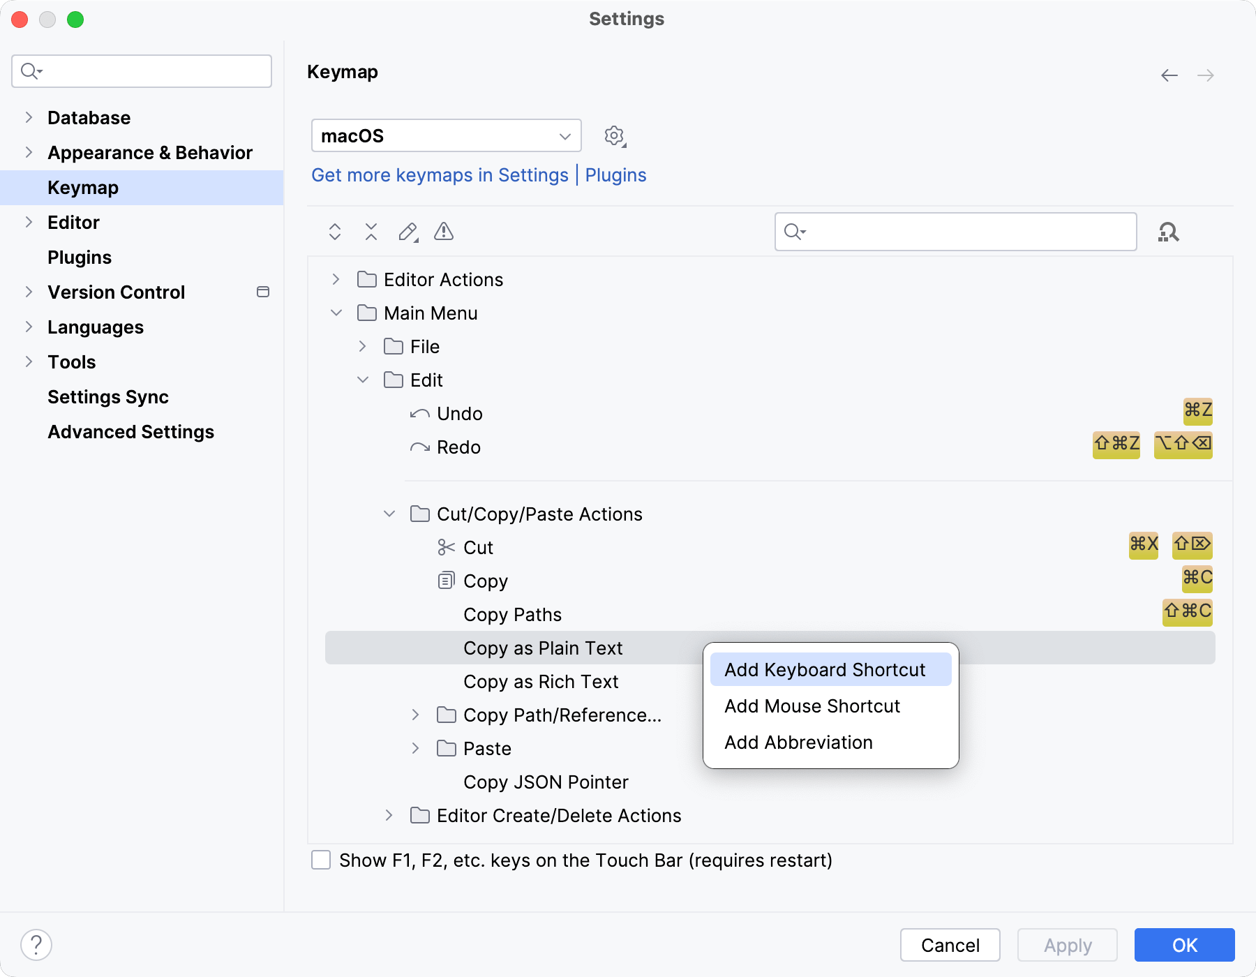The width and height of the screenshot is (1256, 977).
Task: Select Advanced Settings in the sidebar
Action: [x=130, y=431]
